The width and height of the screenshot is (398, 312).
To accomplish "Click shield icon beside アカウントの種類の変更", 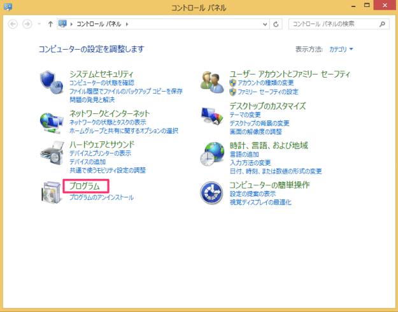I will [232, 83].
